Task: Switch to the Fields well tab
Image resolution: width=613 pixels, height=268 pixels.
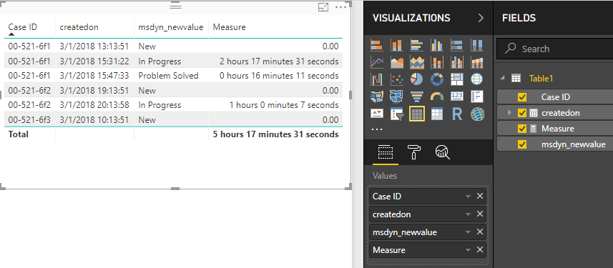Action: (x=386, y=152)
